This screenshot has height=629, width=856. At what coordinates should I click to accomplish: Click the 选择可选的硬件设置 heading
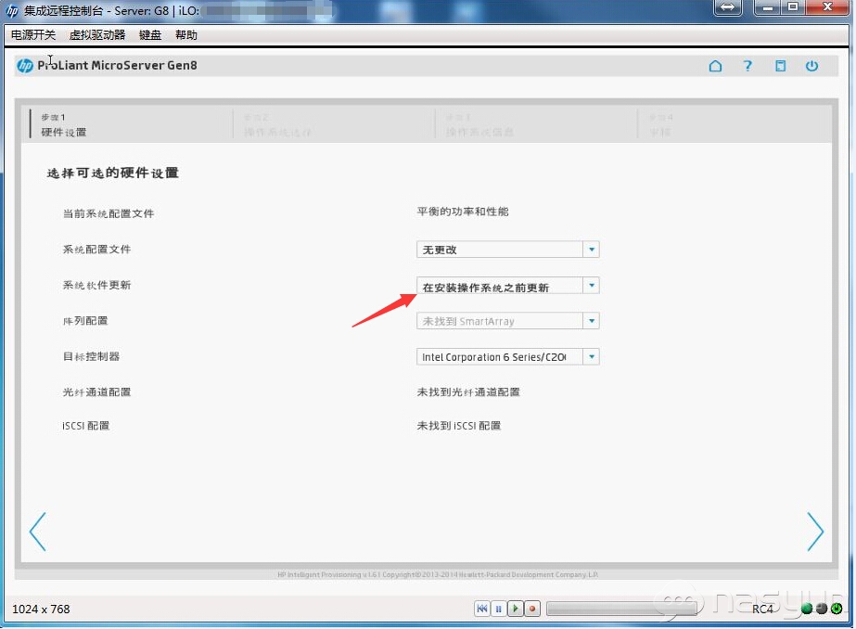click(113, 173)
